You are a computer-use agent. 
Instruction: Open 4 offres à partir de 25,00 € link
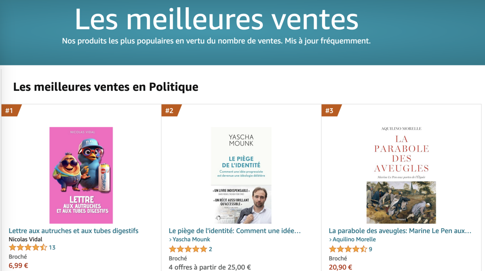point(210,267)
